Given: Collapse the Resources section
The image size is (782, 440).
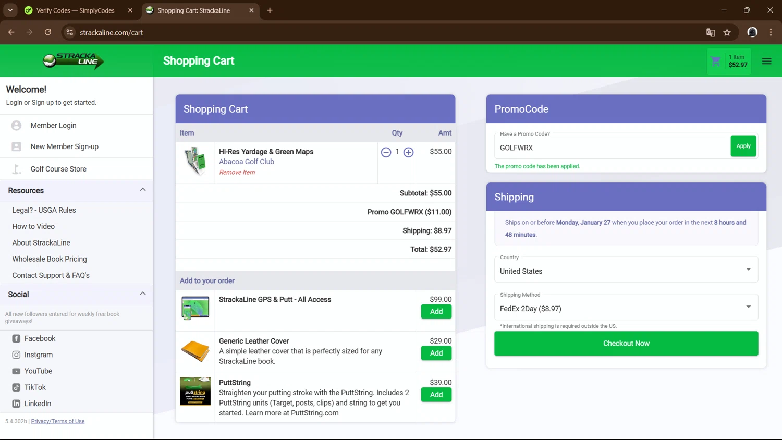Looking at the screenshot, I should (x=143, y=190).
